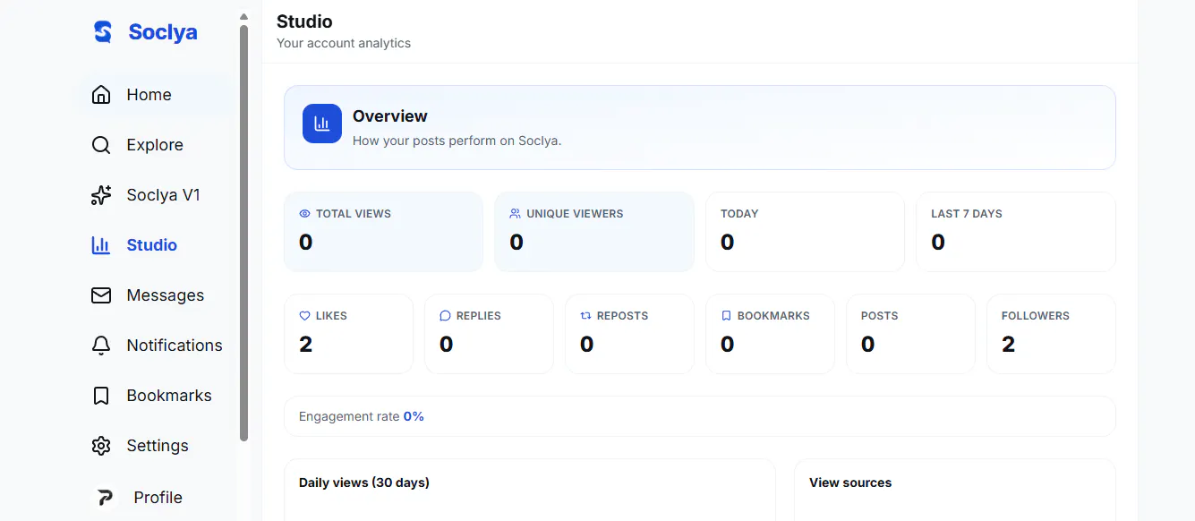Click the Bookmarks sidebar icon
This screenshot has height=521, width=1195.
pos(101,396)
